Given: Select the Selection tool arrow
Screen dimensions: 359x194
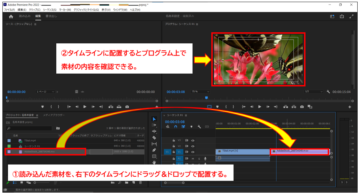Looking at the screenshot, I should [154, 119].
